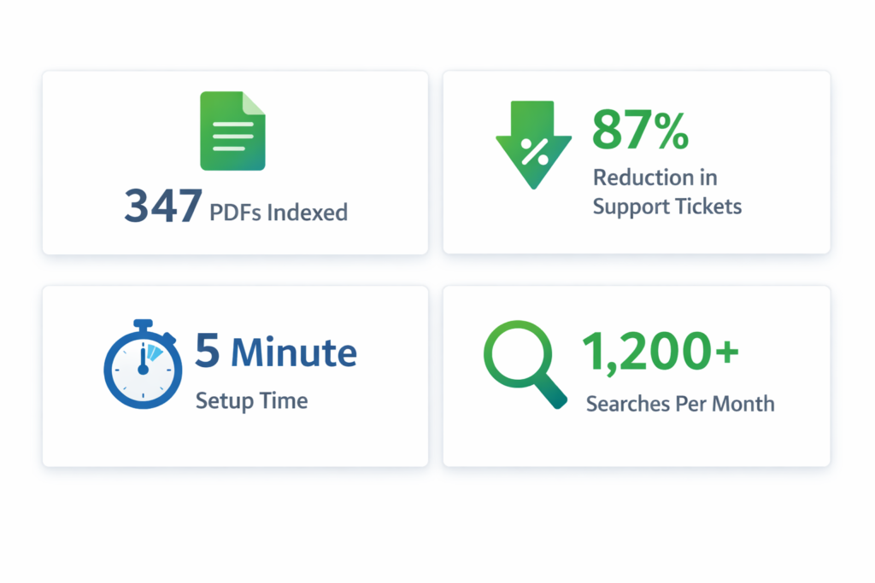Click the blue stopwatch icon
Screen dimensions: 875x583
click(x=142, y=364)
